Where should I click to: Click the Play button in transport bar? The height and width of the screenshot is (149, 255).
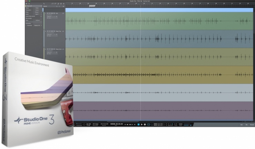coord(141,124)
